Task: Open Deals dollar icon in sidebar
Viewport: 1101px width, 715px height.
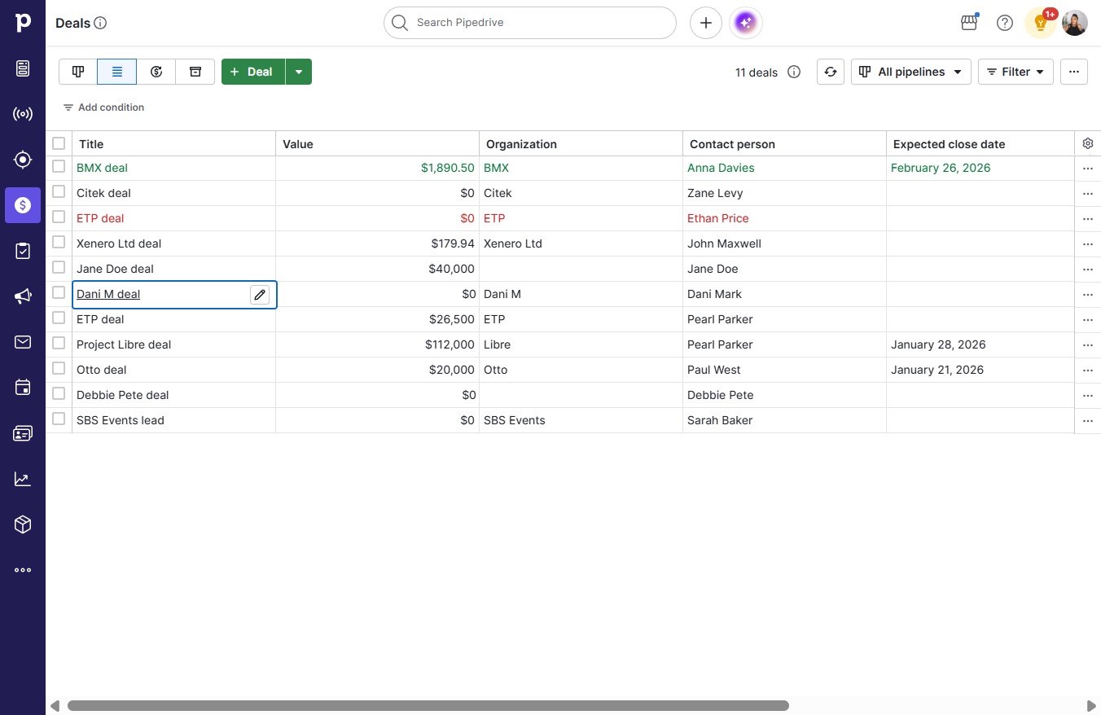Action: [x=23, y=205]
